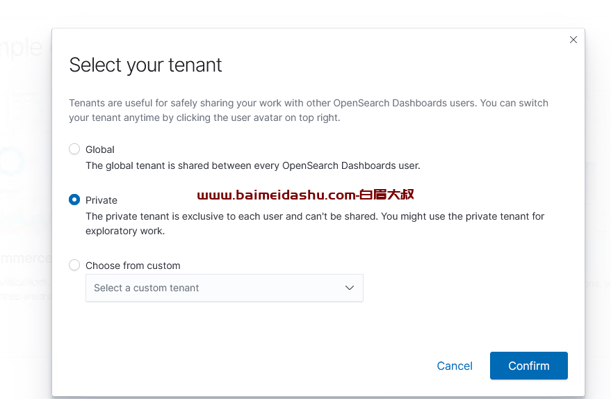This screenshot has height=399, width=611.
Task: Select the Private tenant radio button
Action: click(74, 199)
